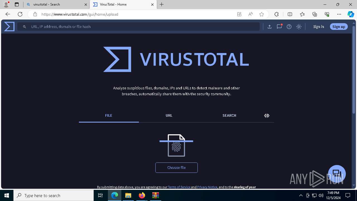Close the VirusTotal - Home tab
The height and width of the screenshot is (201, 357).
(x=153, y=4)
